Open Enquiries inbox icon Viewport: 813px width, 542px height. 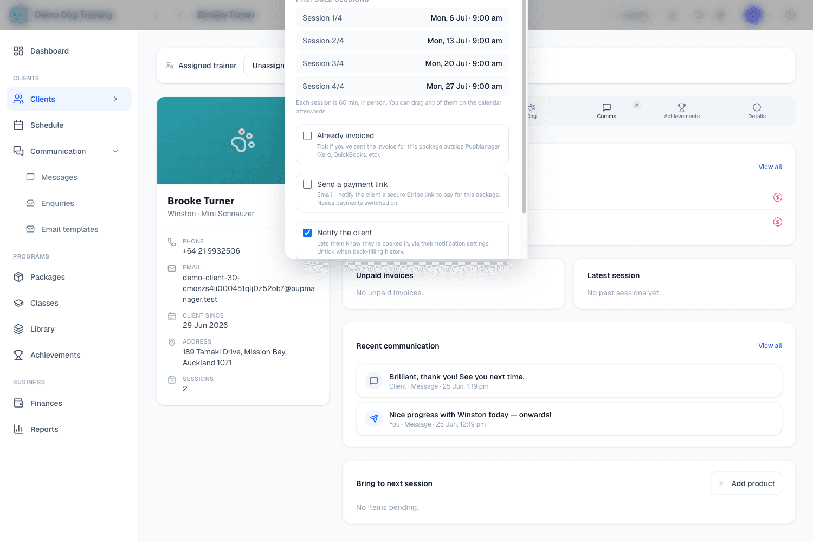(x=30, y=203)
